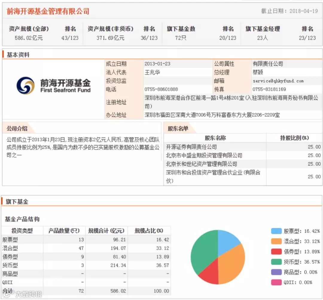Click the QDII row label in table
This screenshot has height=300, width=323.
[7, 282]
